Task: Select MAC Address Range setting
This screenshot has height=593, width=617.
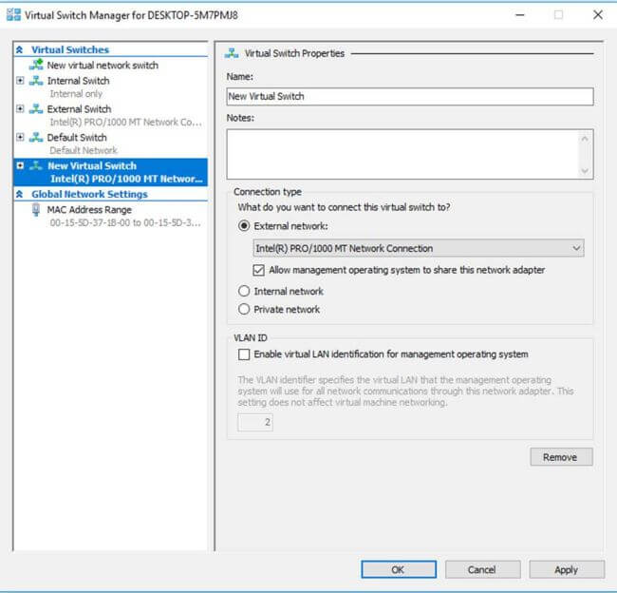Action: [x=89, y=210]
